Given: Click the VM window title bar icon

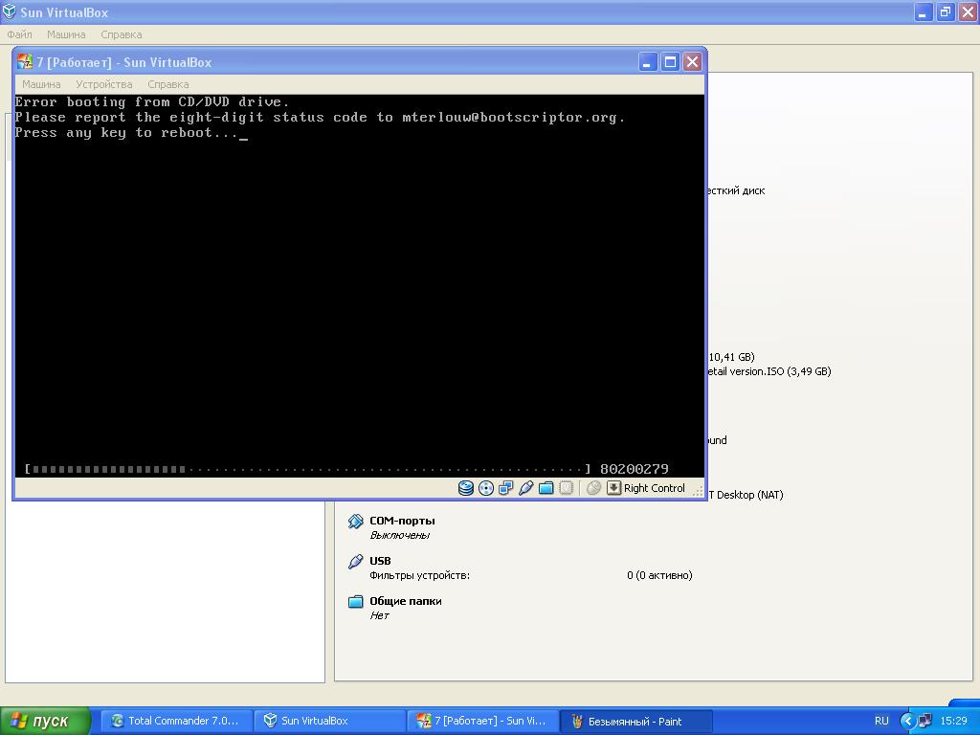Looking at the screenshot, I should [x=25, y=62].
